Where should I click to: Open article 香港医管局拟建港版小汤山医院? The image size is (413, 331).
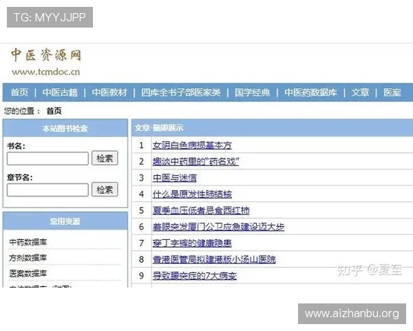click(x=214, y=259)
